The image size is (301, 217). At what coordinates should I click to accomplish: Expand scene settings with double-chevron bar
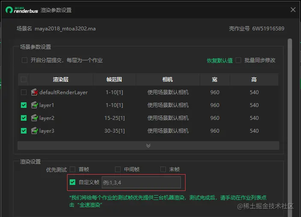pos(148,146)
